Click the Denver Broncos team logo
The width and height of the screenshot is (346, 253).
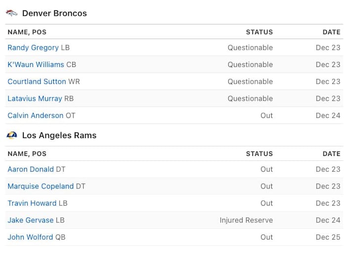[x=12, y=13]
